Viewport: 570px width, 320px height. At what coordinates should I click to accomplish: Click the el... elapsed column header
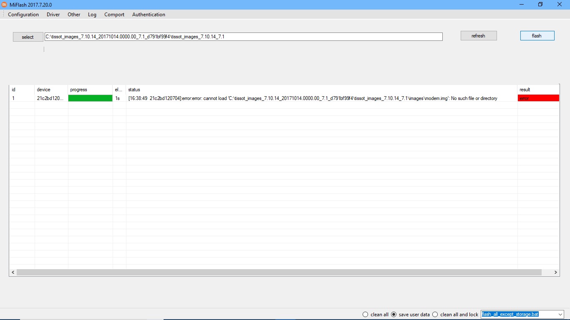click(x=119, y=90)
